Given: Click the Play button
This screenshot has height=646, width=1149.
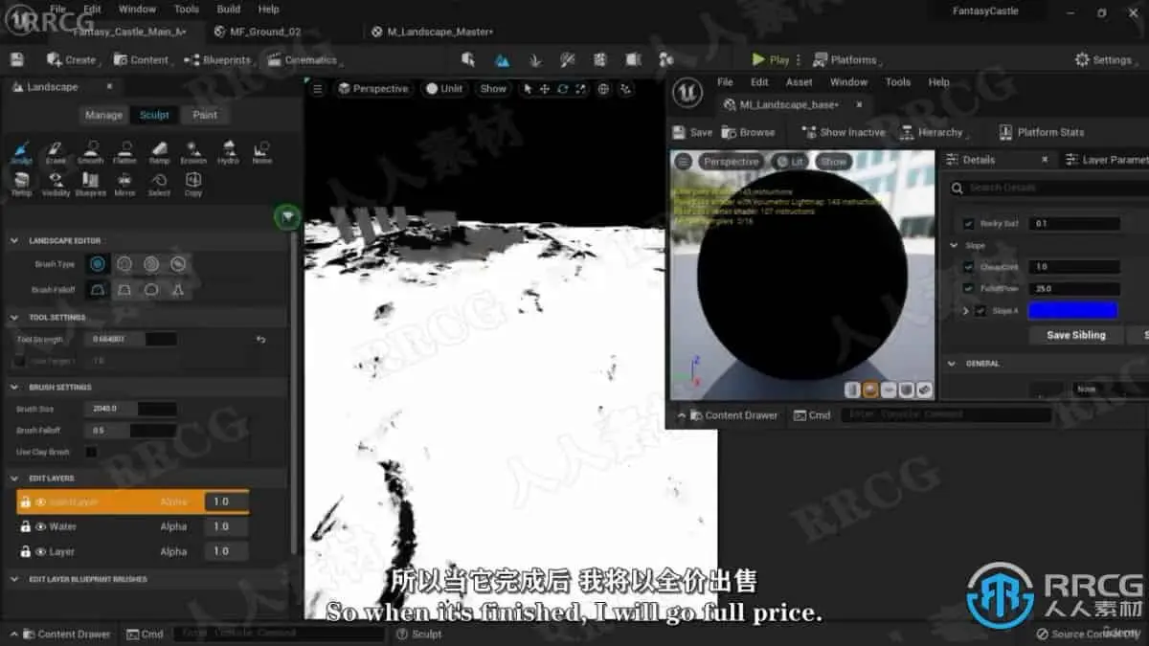Looking at the screenshot, I should (772, 59).
